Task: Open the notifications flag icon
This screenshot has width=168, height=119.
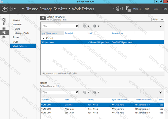Action: click(x=128, y=9)
